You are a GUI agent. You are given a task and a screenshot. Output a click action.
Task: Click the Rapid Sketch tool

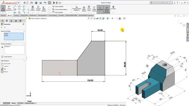coord(94,9)
